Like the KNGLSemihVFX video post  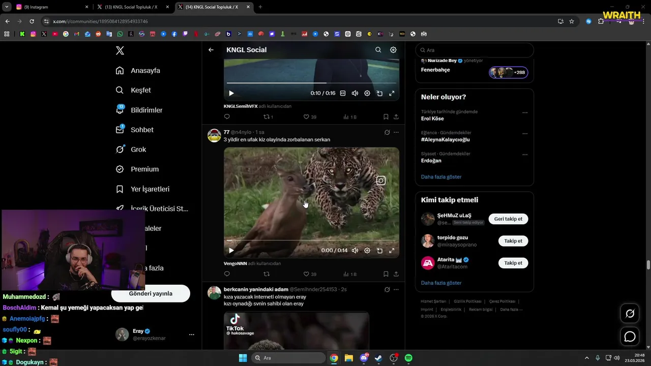(x=310, y=116)
